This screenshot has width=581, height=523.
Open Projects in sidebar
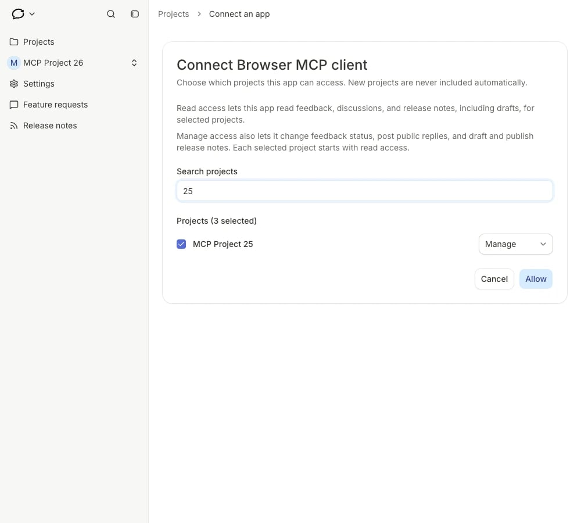[x=74, y=41]
